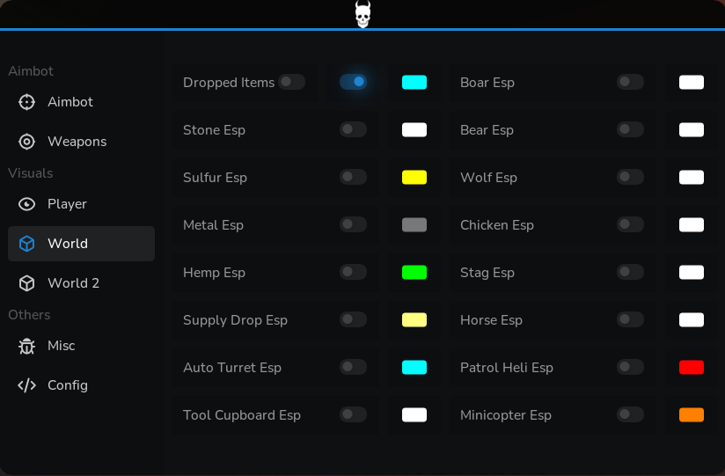Screen dimensions: 725x476
Task: Toggle the small switch beside Dropped Items label
Action: pyautogui.click(x=292, y=82)
